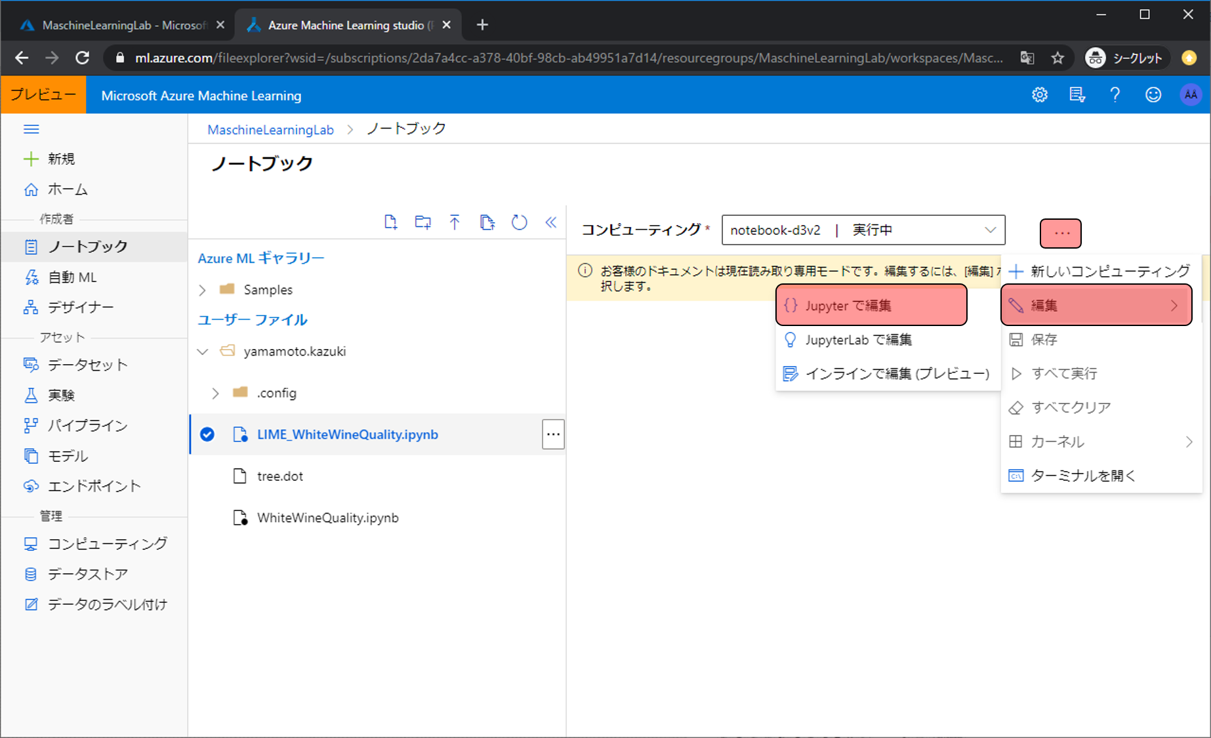This screenshot has height=738, width=1211.
Task: Collapse the file explorer pane
Action: point(551,222)
